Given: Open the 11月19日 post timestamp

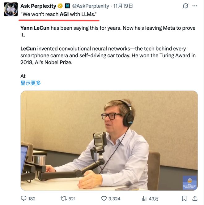Looking at the screenshot, I should pos(123,6).
